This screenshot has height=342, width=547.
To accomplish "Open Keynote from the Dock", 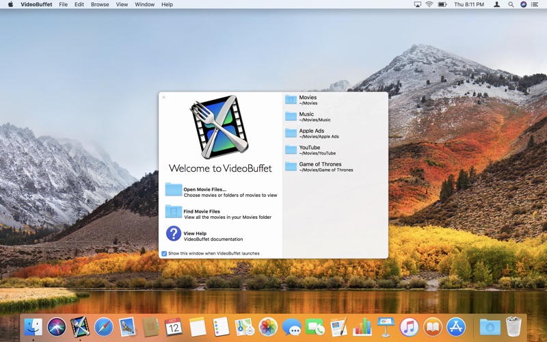I will click(386, 327).
